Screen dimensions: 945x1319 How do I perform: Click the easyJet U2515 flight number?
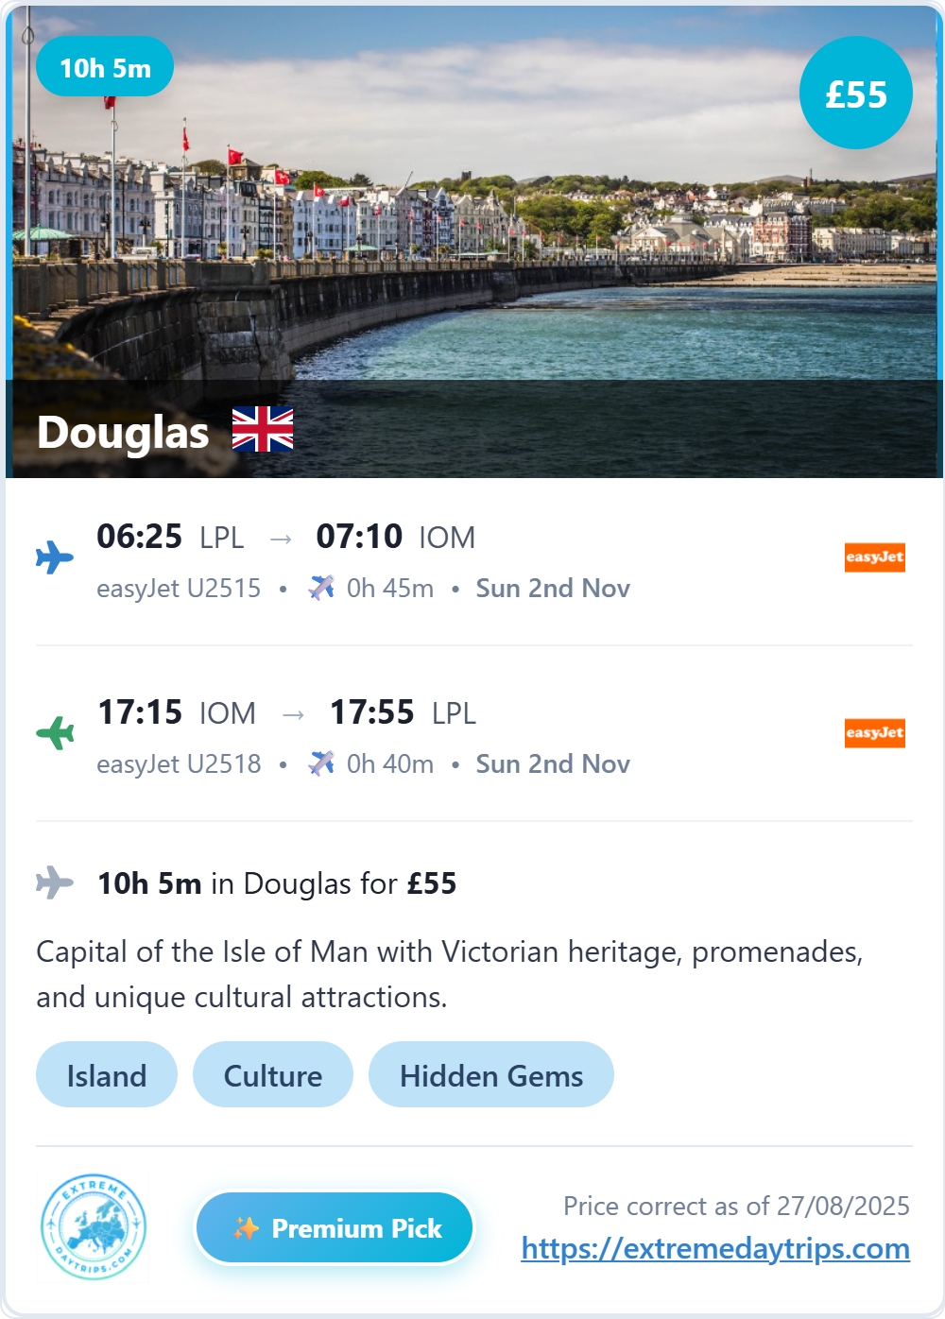point(179,589)
